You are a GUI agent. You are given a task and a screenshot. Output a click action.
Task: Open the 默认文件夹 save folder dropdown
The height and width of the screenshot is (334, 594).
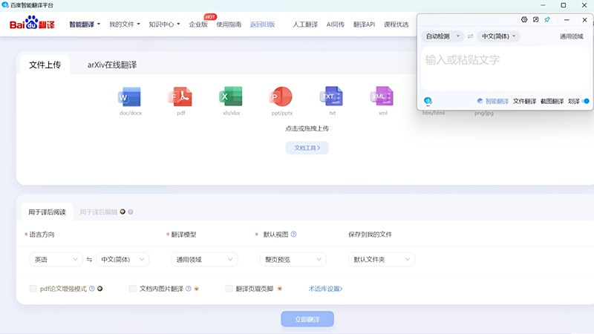click(x=381, y=259)
